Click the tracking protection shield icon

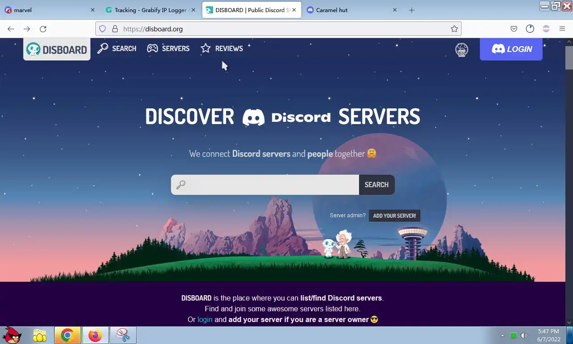(x=103, y=29)
